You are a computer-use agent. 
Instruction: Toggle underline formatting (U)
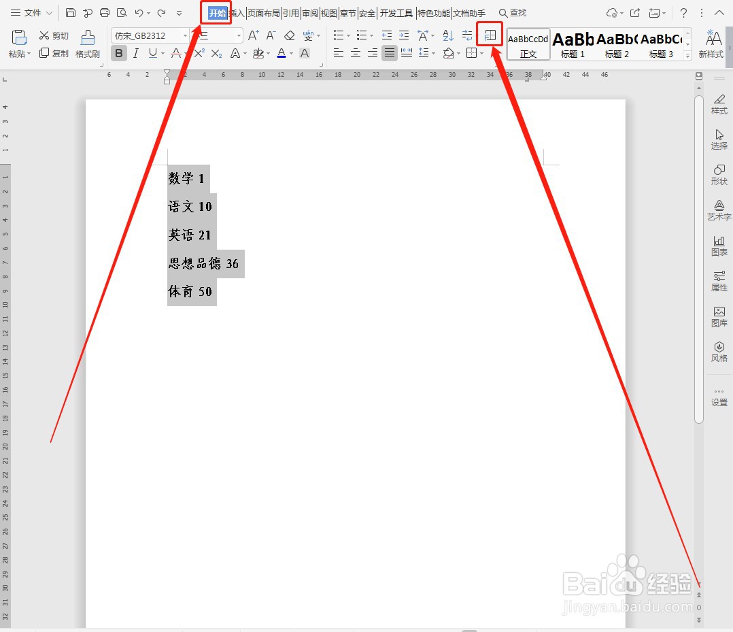tap(152, 53)
